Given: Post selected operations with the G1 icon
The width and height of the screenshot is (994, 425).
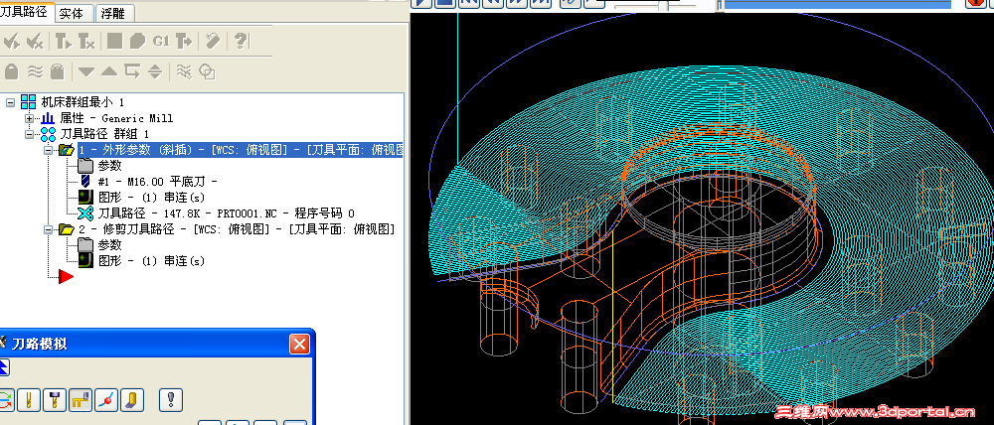Looking at the screenshot, I should click(161, 42).
